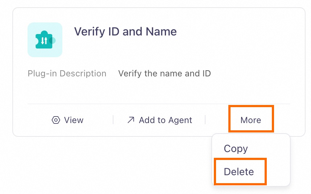This screenshot has height=194, width=311.
Task: Click the diagonal arrow icon before Add to Agent
Action: click(x=131, y=120)
